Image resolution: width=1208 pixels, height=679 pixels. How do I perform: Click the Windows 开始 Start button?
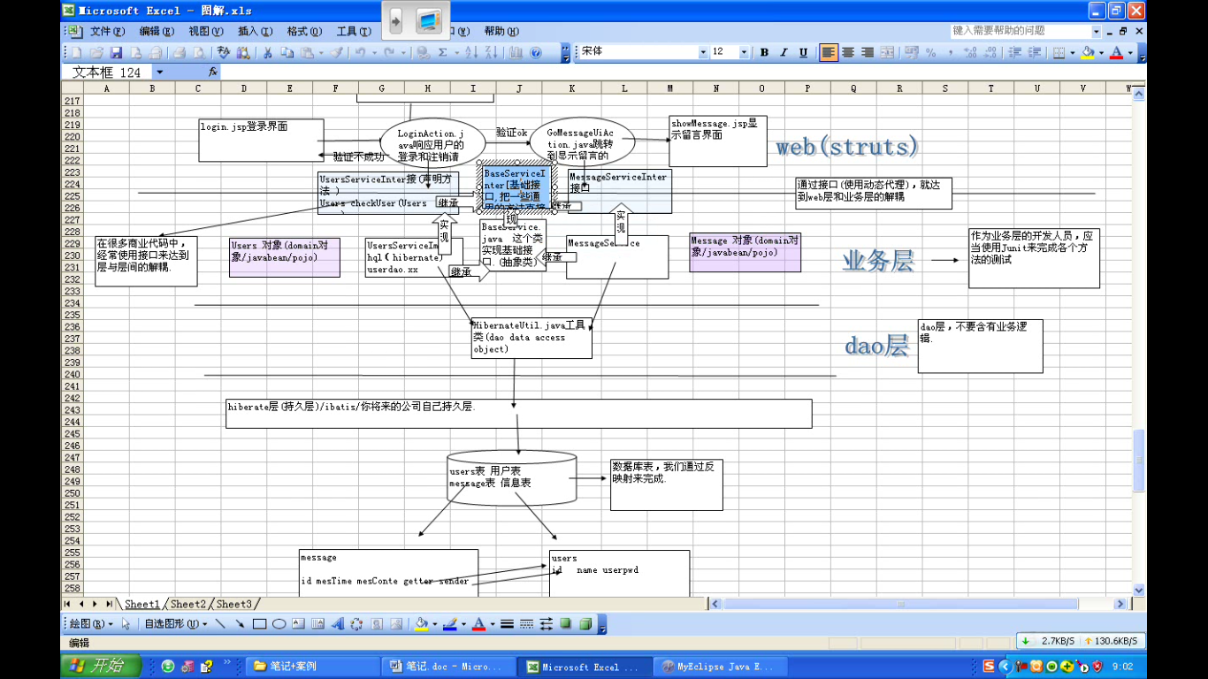[x=99, y=666]
